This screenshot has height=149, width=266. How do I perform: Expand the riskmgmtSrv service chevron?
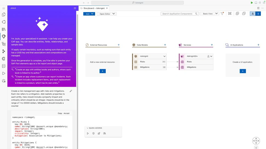[211, 56]
